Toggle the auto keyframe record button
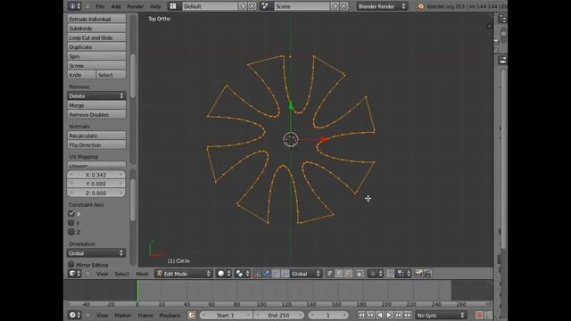571x321 pixels. point(479,315)
